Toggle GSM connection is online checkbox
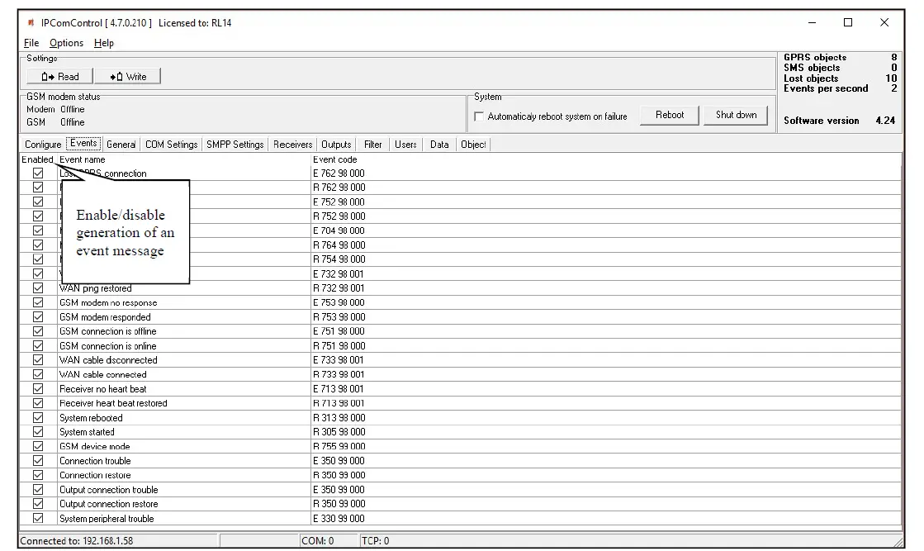This screenshot has width=924, height=551. (38, 346)
